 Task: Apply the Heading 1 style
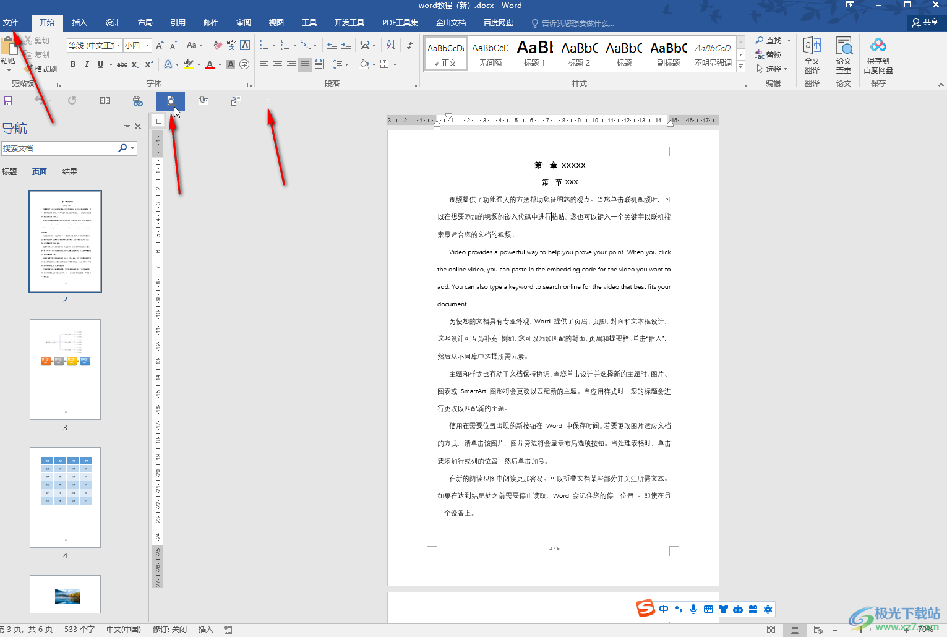(x=535, y=53)
